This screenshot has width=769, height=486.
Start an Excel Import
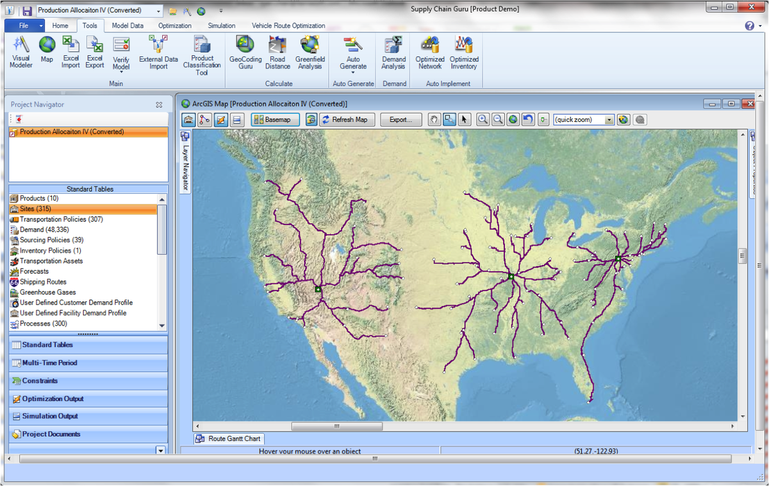70,53
